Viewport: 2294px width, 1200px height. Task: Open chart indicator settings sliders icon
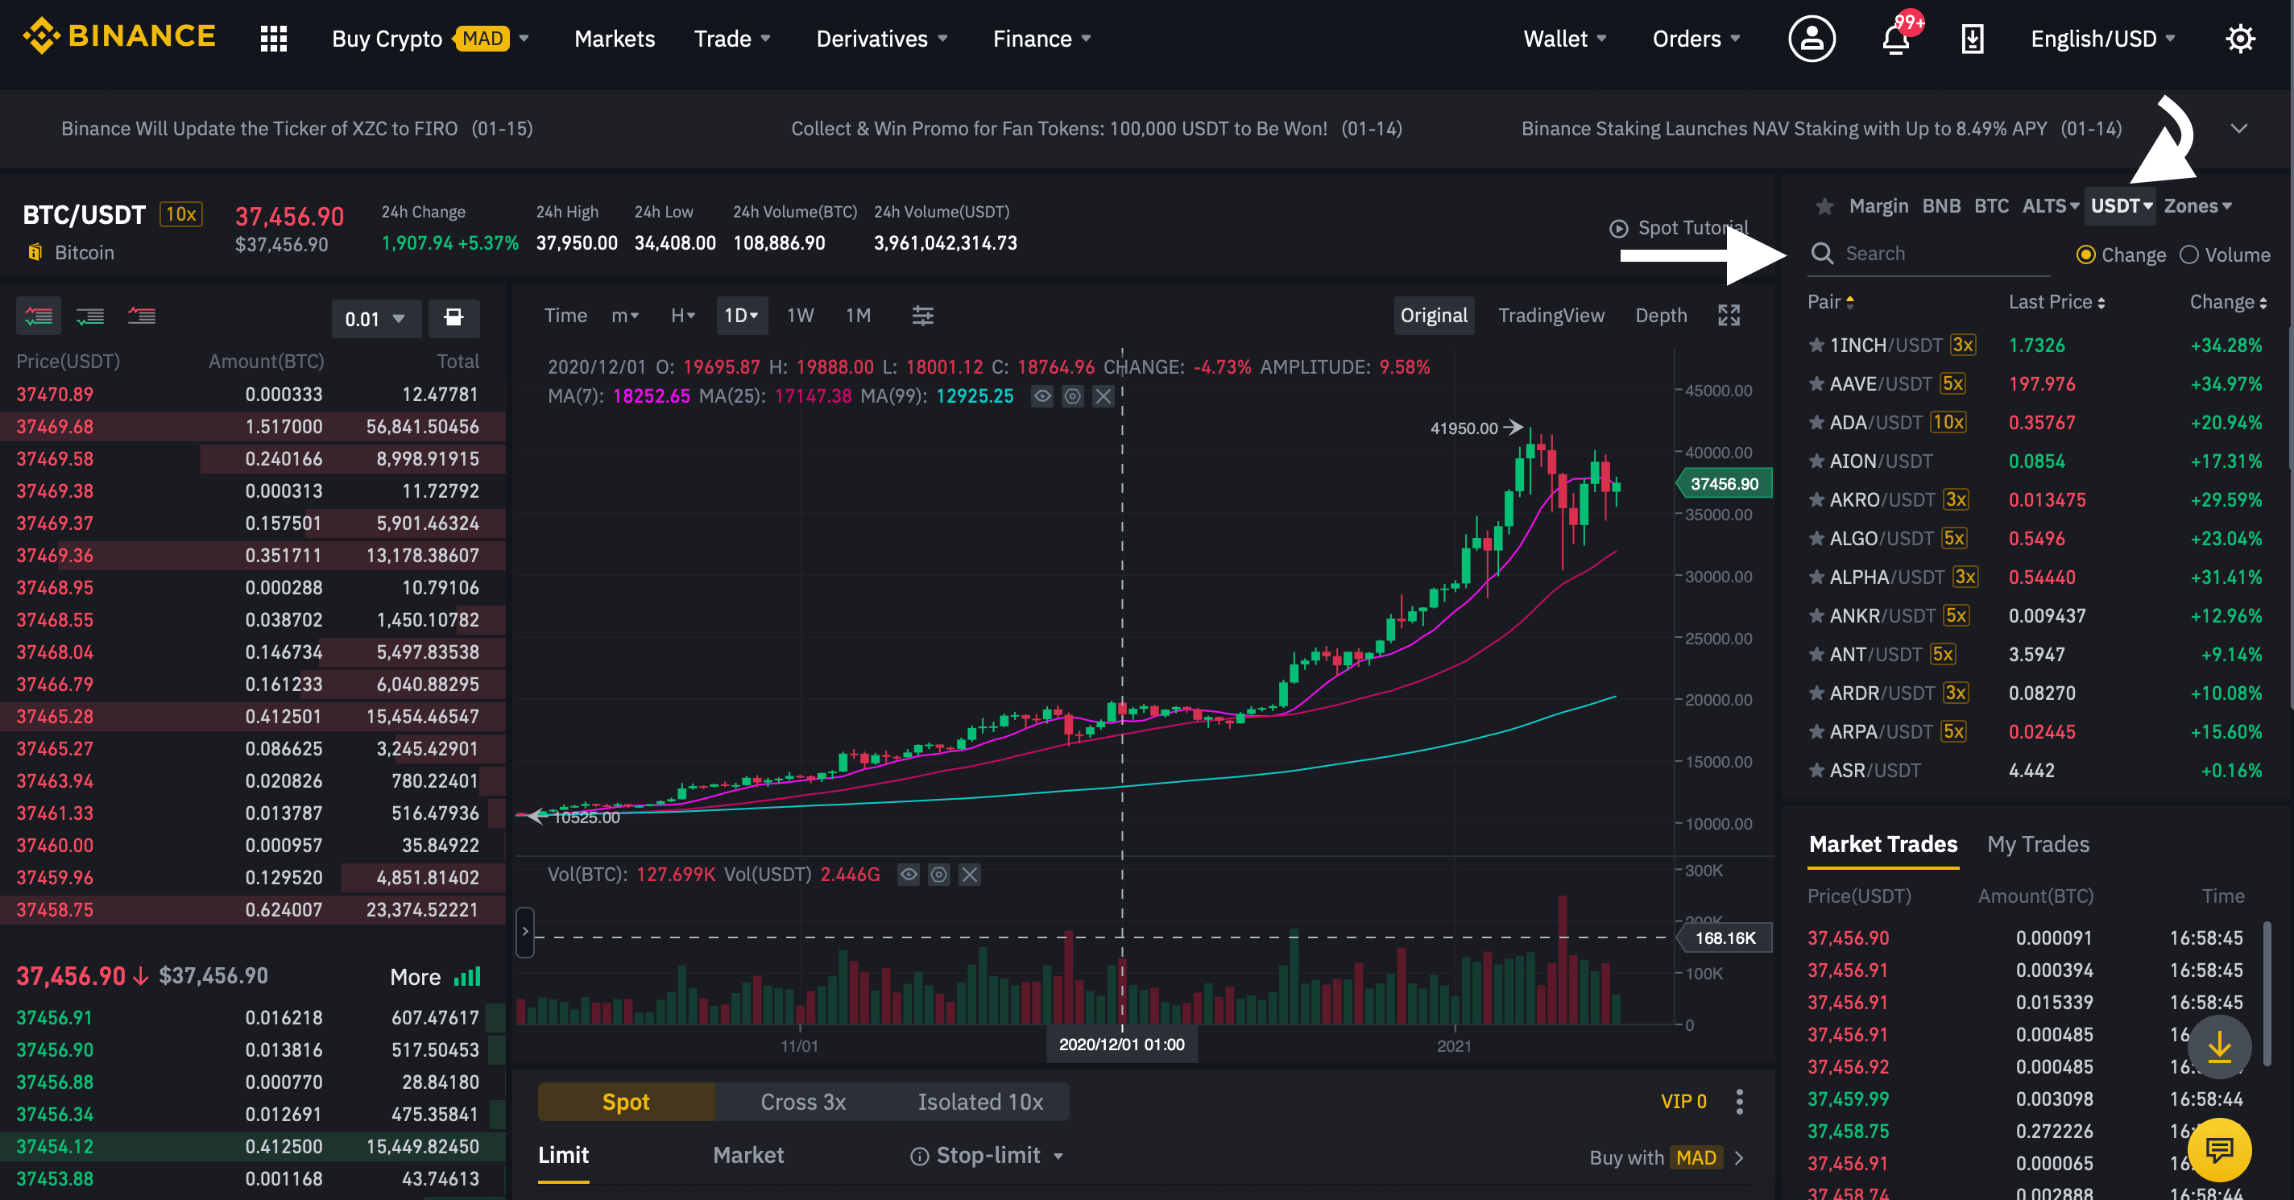click(922, 315)
